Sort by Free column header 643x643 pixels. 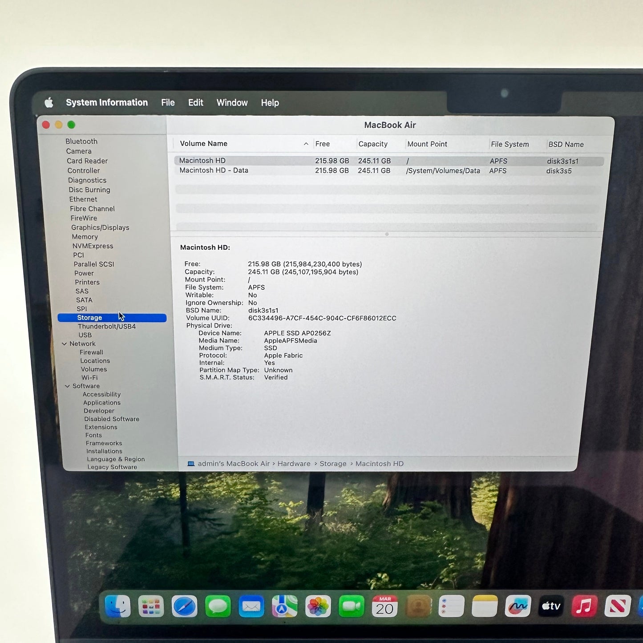[x=322, y=144]
